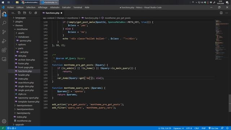Select the functions.php editor tab
The height and width of the screenshot is (130, 231).
pos(52,13)
